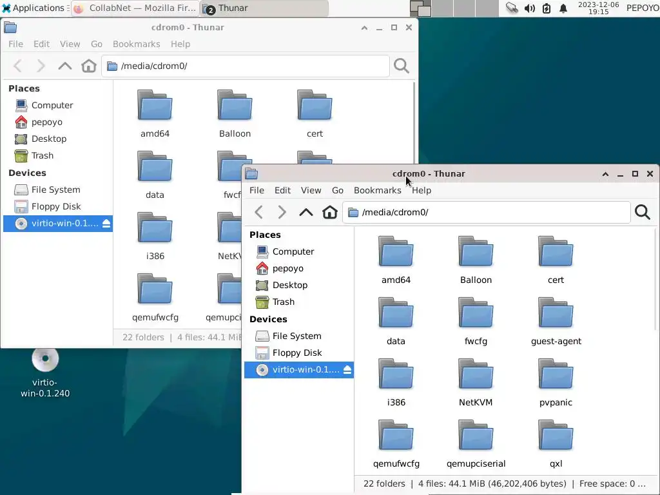Viewport: 660px width, 495px height.
Task: Select qxl folder in front window
Action: [x=556, y=444]
